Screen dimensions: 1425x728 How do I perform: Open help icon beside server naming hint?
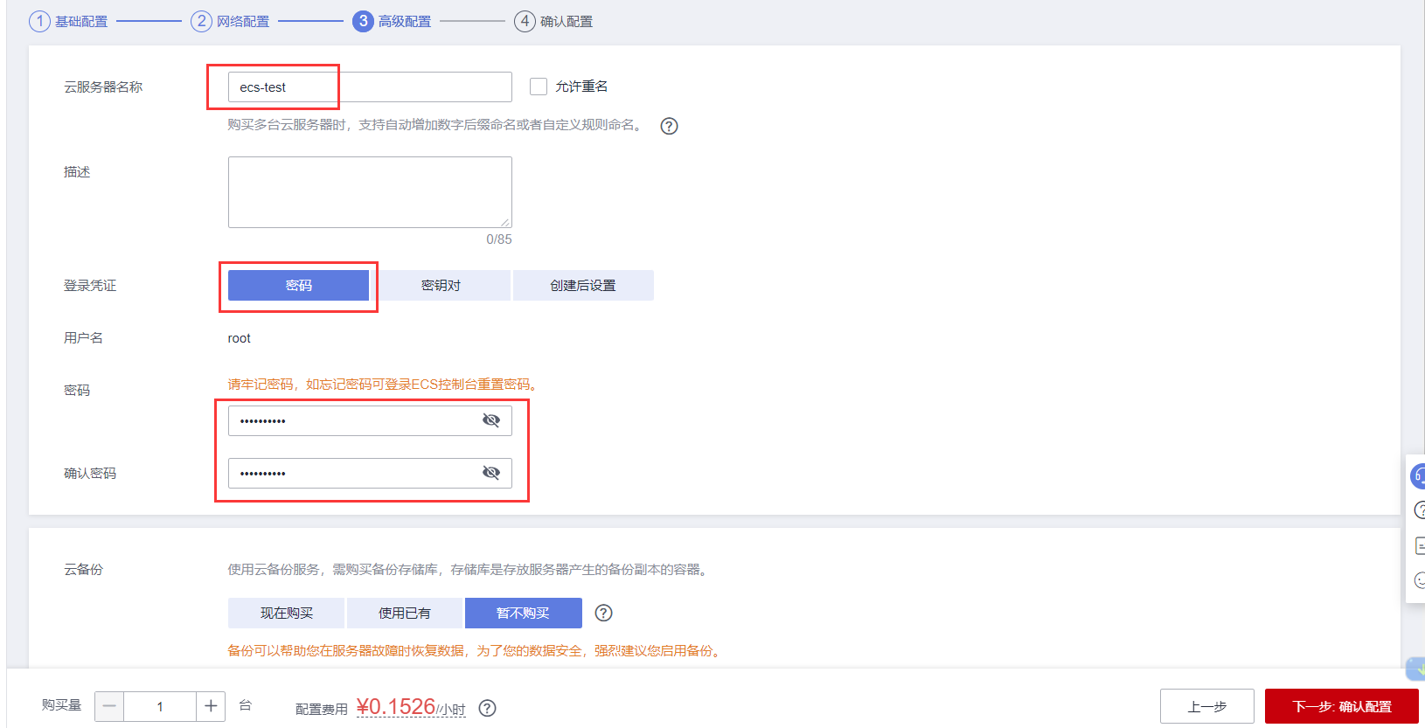tap(669, 126)
